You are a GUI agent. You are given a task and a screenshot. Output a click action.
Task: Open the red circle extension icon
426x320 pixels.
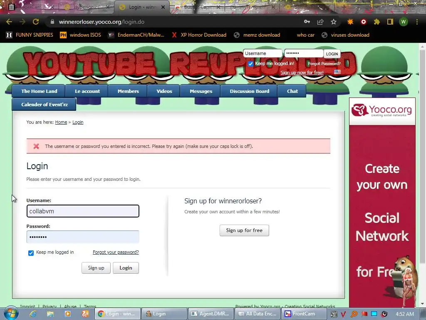click(x=364, y=22)
